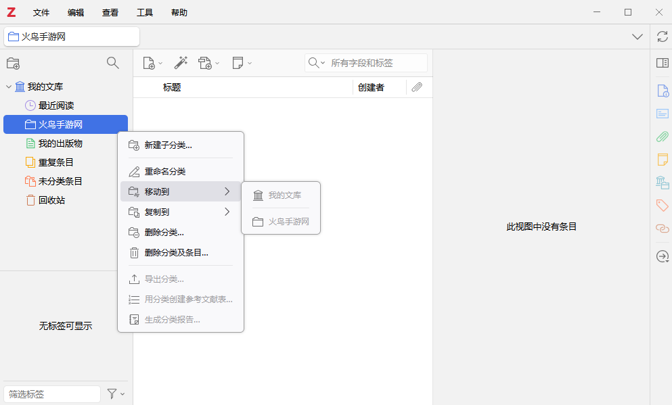Collapse the 我的文库 library tree

(x=9, y=87)
